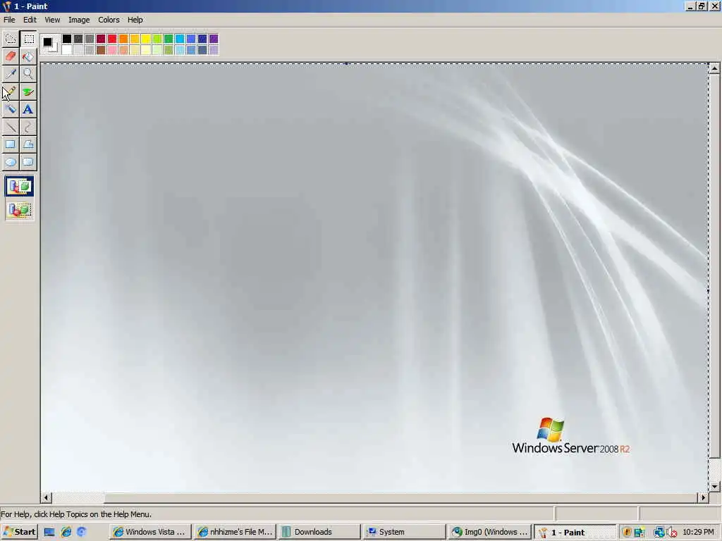Click the vertical scrollbar up arrow
722x541 pixels.
click(x=714, y=68)
